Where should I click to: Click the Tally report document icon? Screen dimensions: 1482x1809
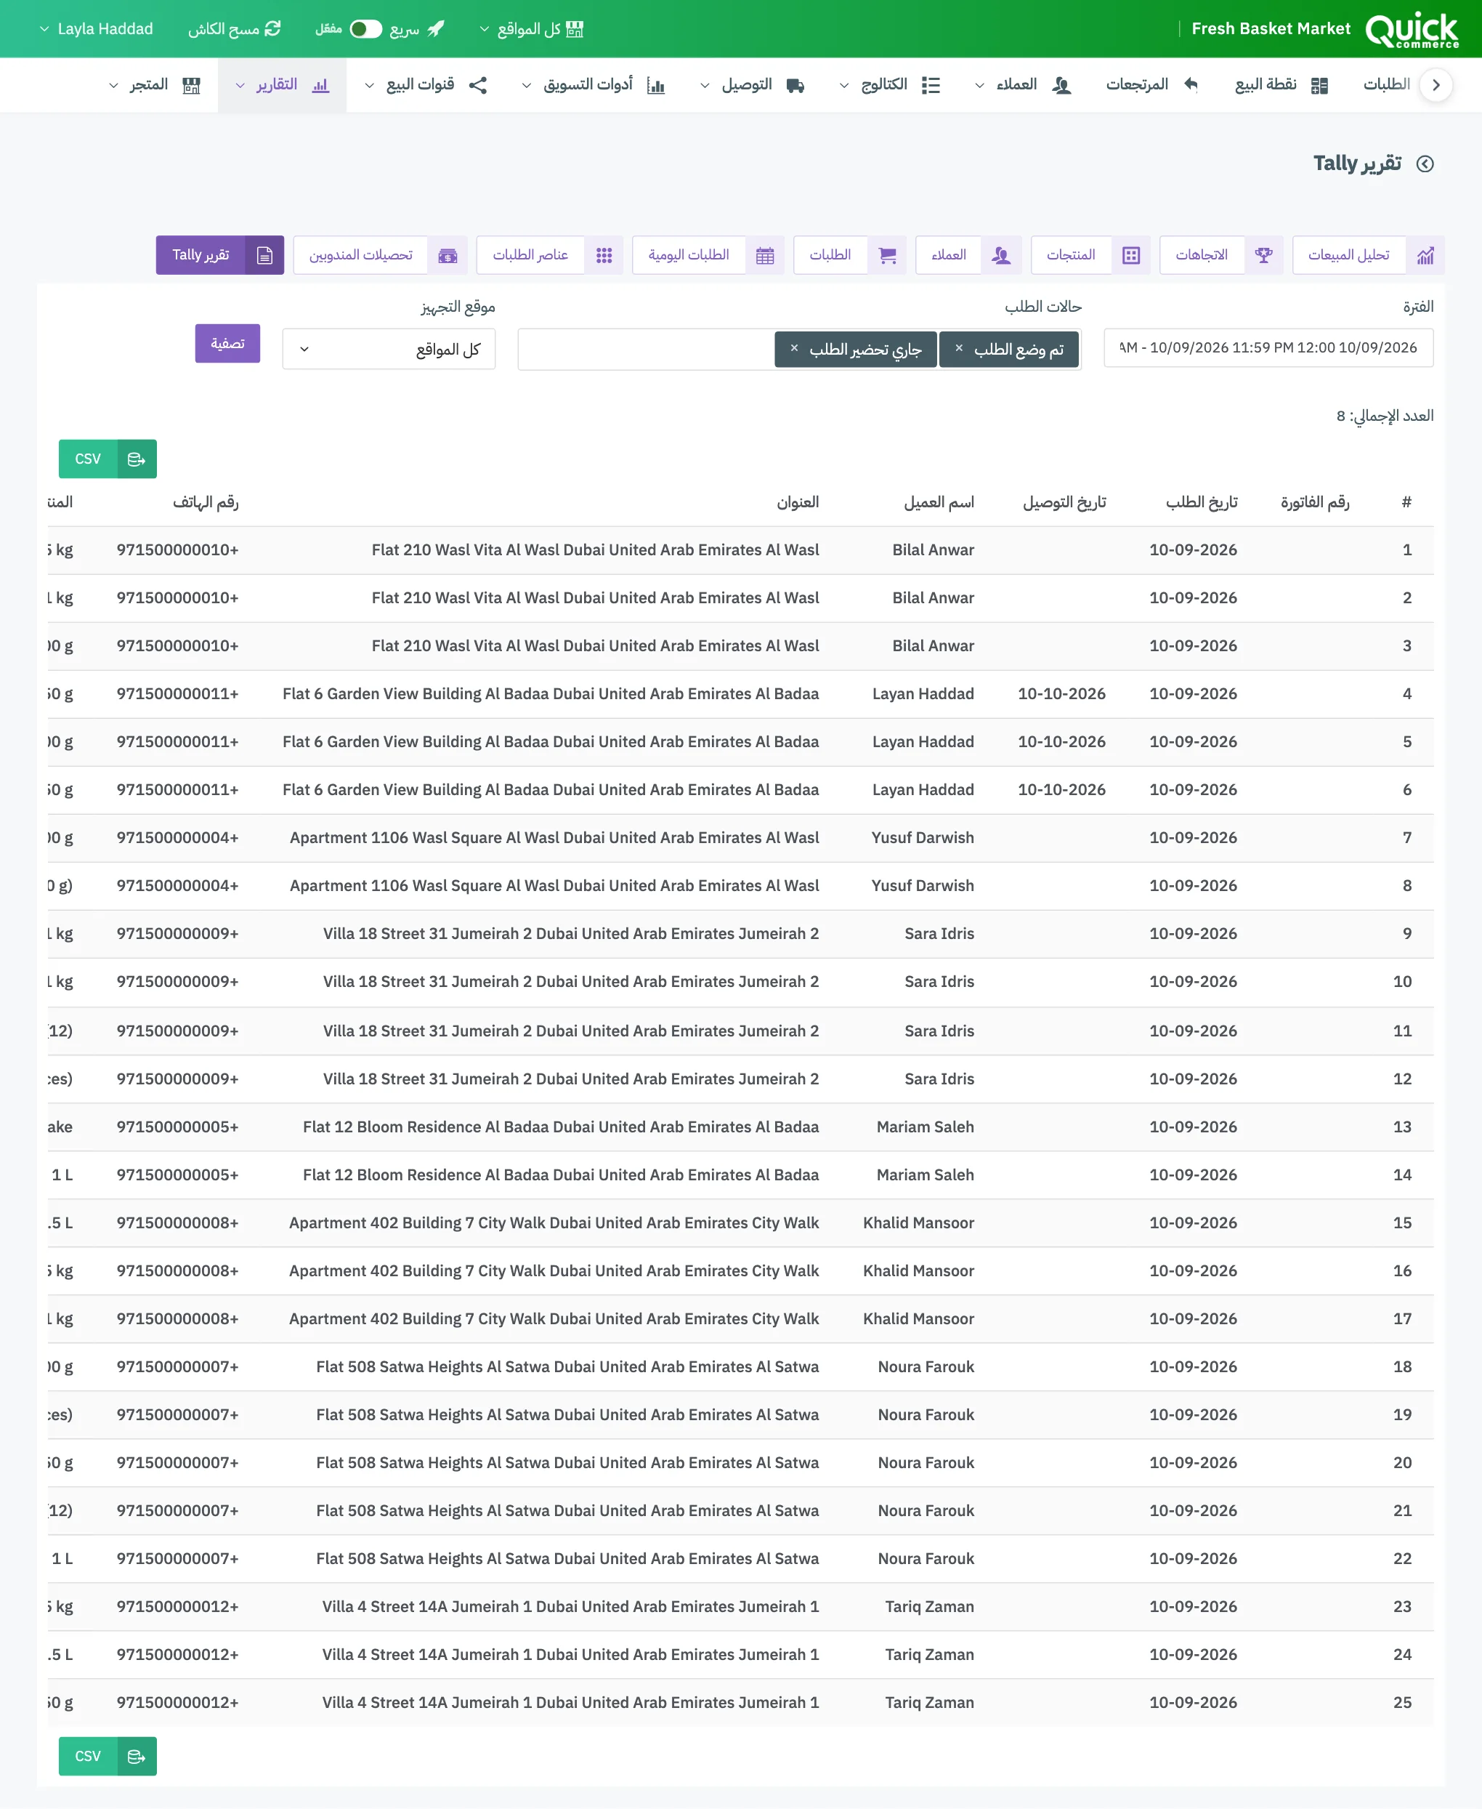click(264, 255)
